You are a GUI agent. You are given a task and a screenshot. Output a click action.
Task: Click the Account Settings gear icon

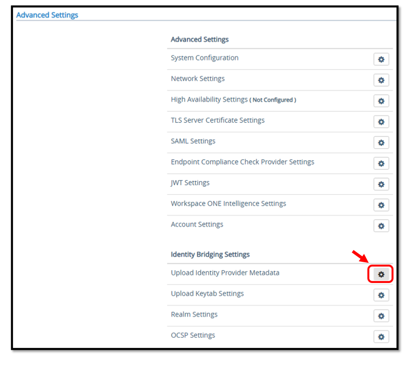point(381,226)
